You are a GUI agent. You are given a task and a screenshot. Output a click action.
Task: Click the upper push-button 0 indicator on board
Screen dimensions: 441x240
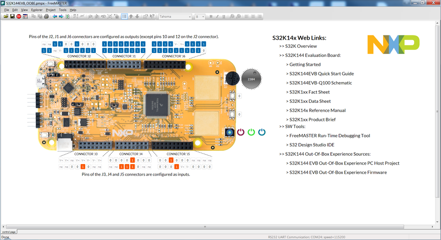point(239,96)
